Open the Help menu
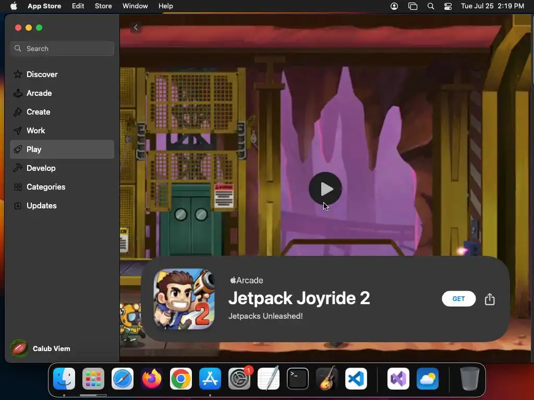 [165, 6]
